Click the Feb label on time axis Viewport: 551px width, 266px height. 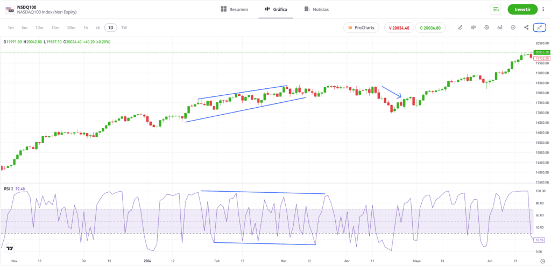pos(216,261)
